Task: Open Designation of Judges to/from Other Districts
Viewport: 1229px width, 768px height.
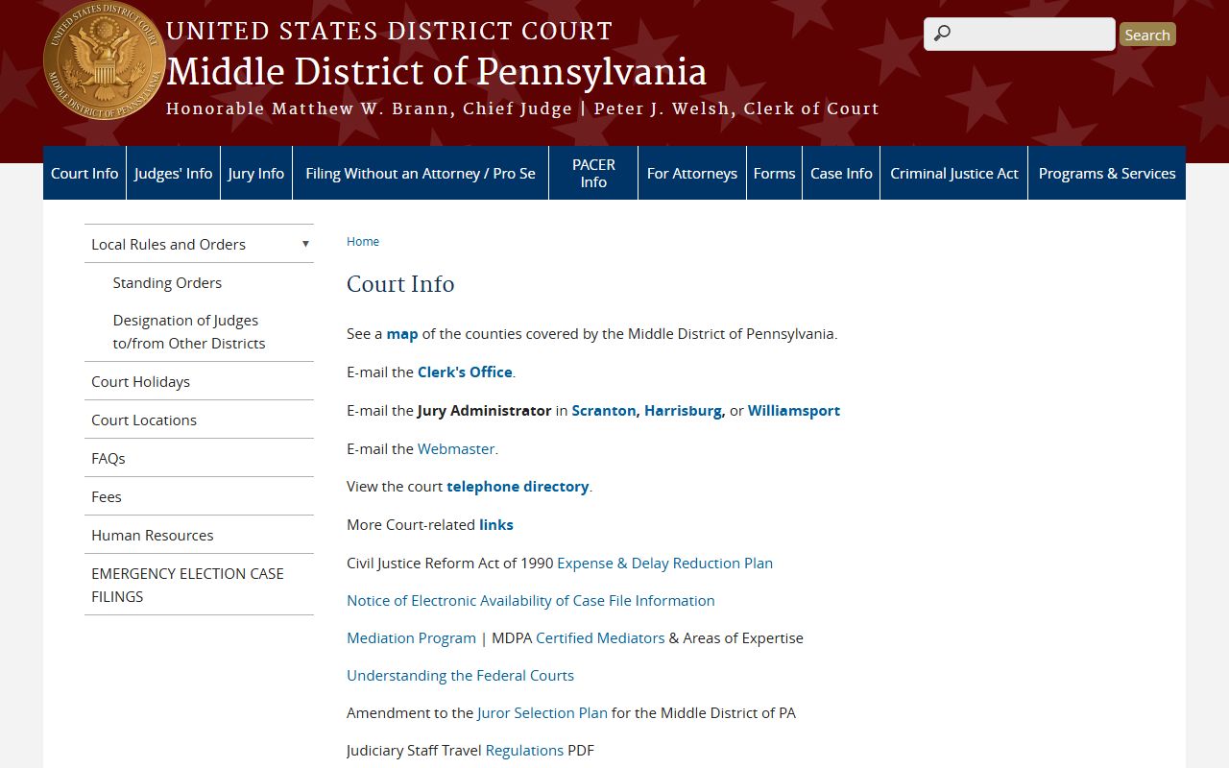Action: pyautogui.click(x=189, y=331)
